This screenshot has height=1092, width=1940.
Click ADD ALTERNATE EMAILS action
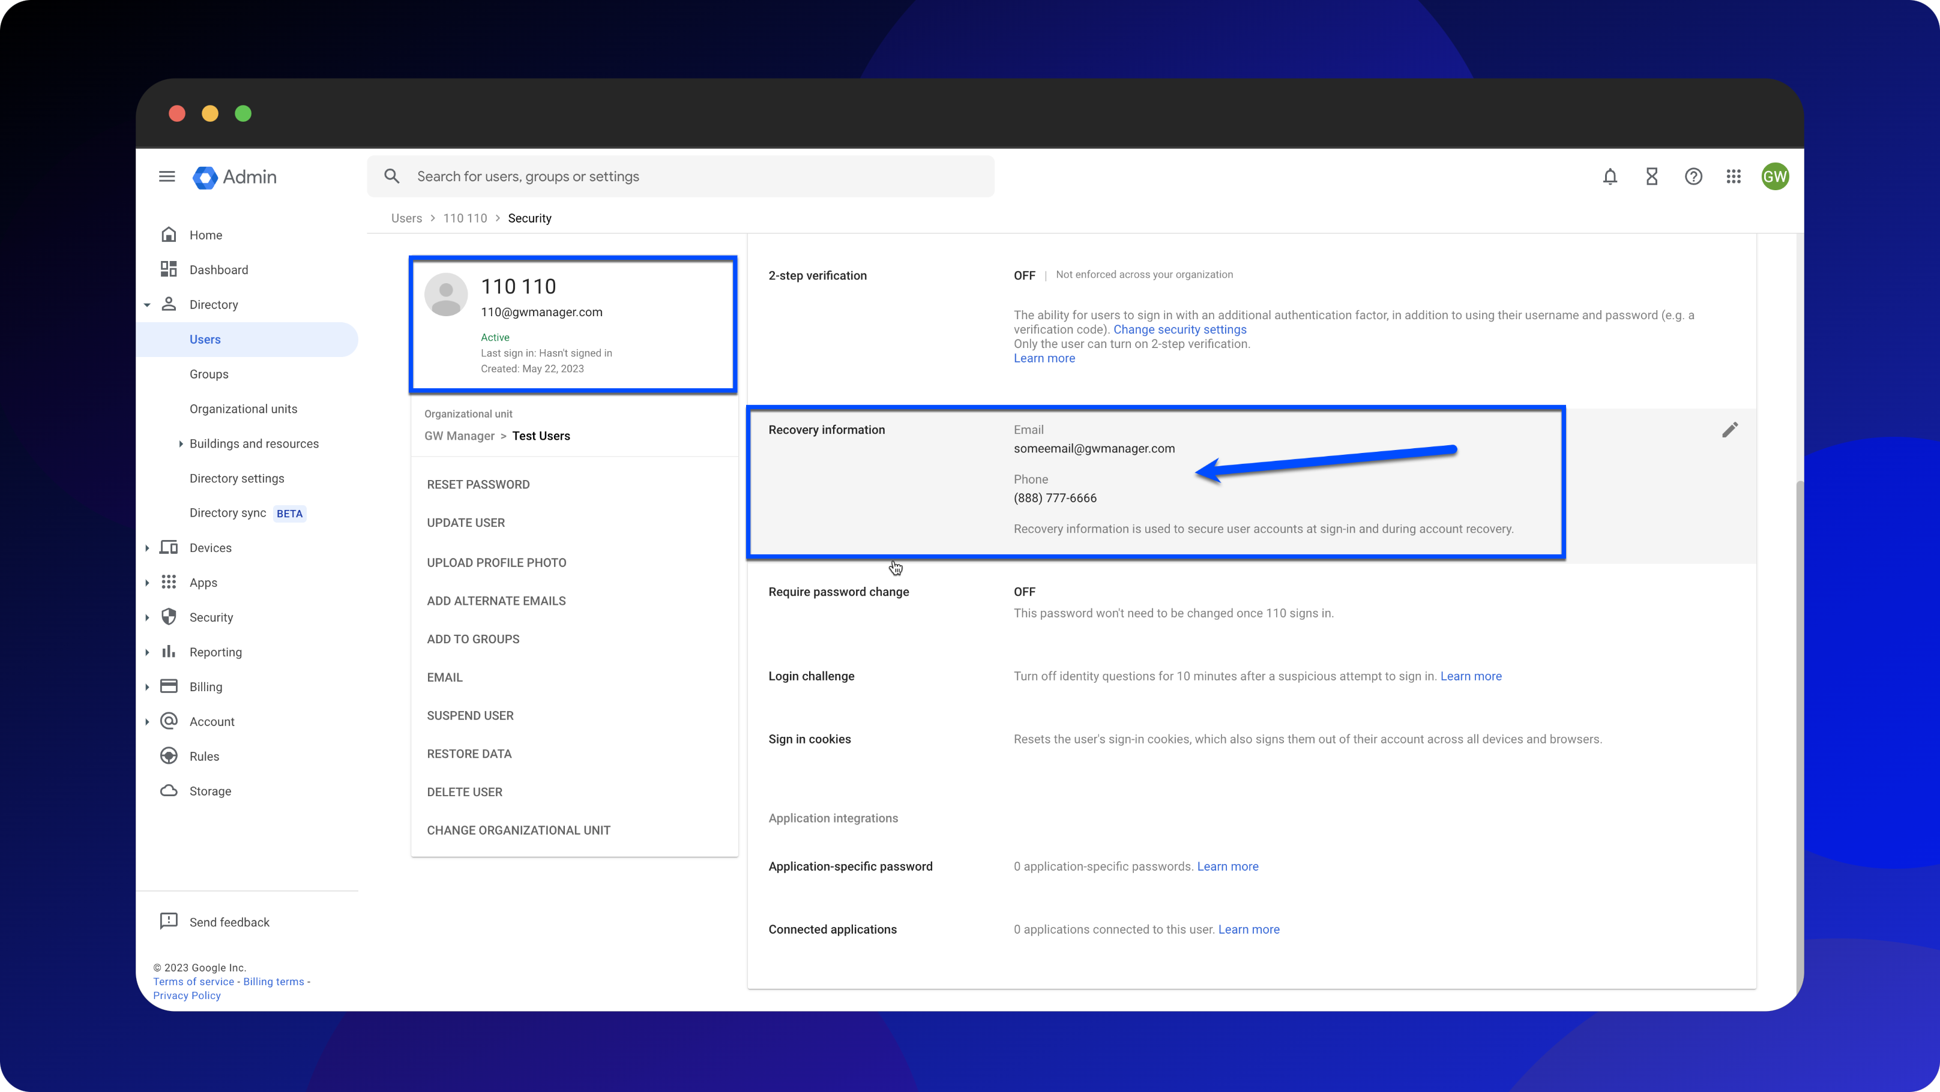pos(496,601)
